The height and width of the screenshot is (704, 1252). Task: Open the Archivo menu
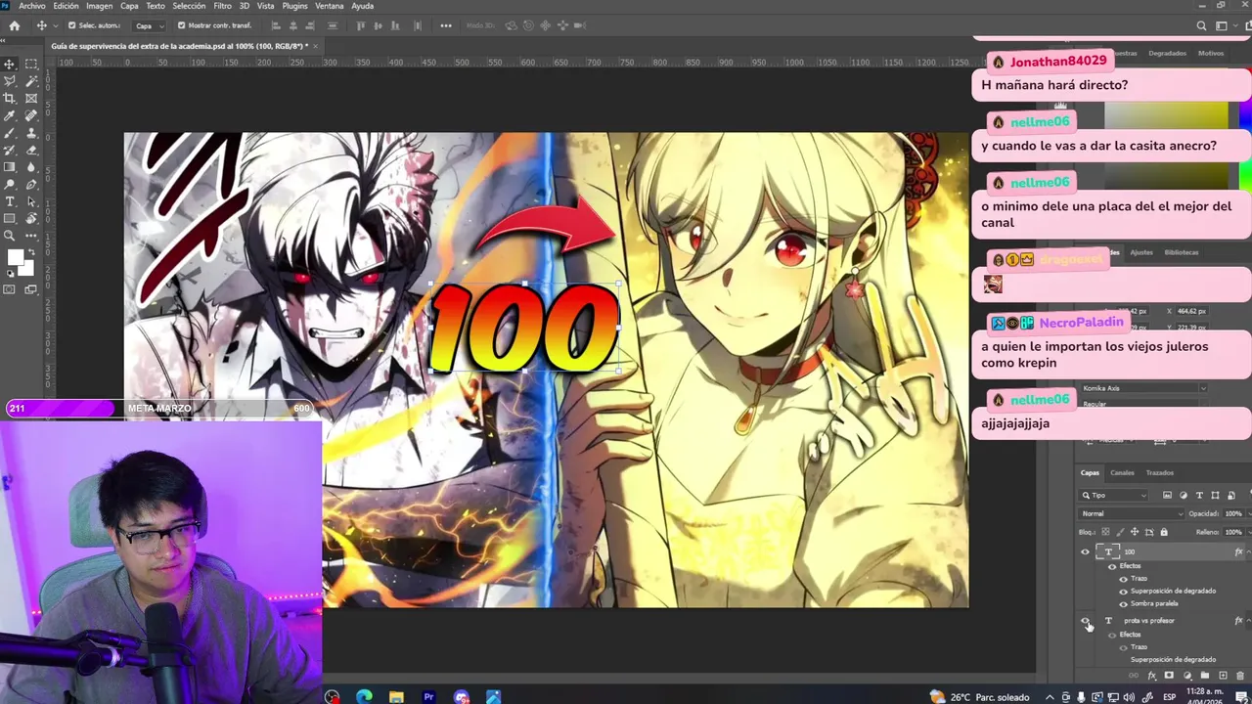tap(32, 6)
